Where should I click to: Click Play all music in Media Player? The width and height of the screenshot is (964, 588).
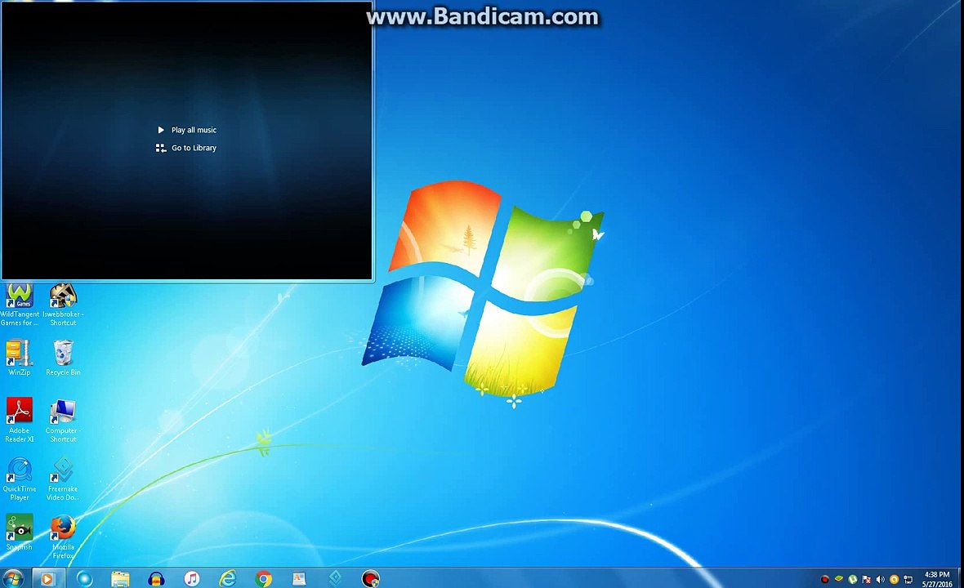tap(194, 130)
